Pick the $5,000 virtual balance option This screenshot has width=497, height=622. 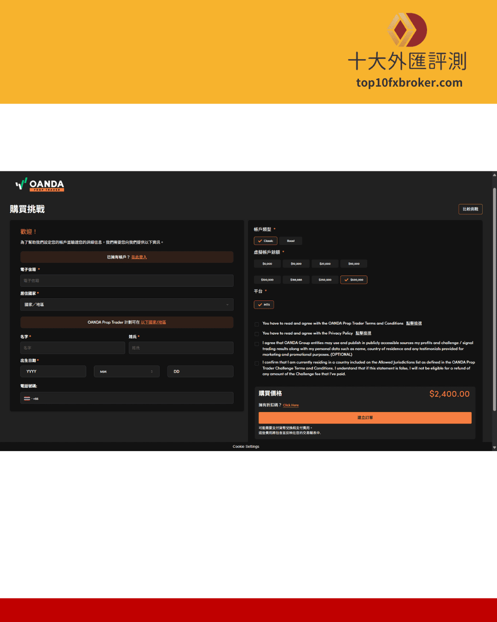[267, 264]
